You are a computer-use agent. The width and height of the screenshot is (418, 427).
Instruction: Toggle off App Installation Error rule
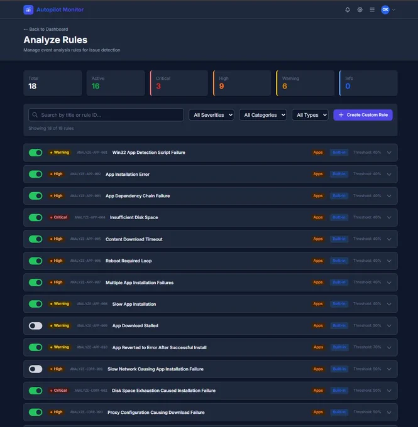pos(35,174)
